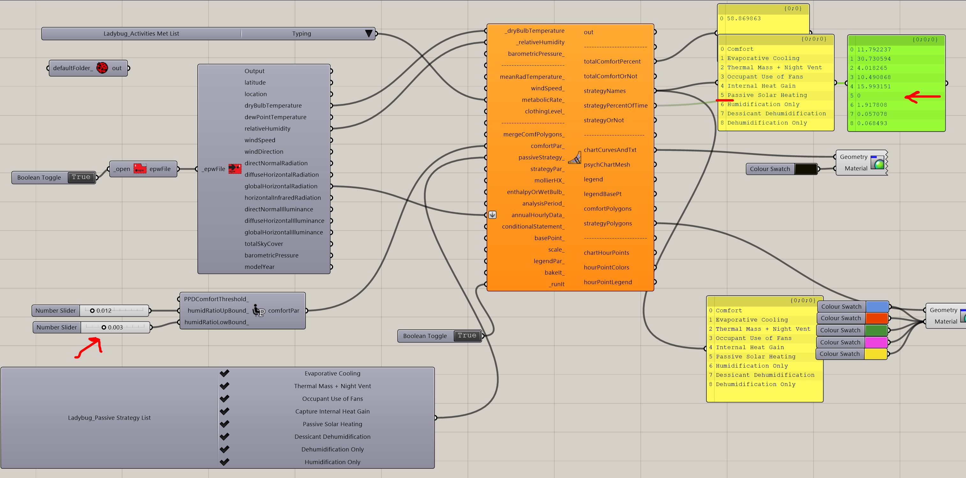Click the partially visible preview icon beside strategy swatches
Image resolution: width=966 pixels, height=478 pixels.
tap(963, 316)
